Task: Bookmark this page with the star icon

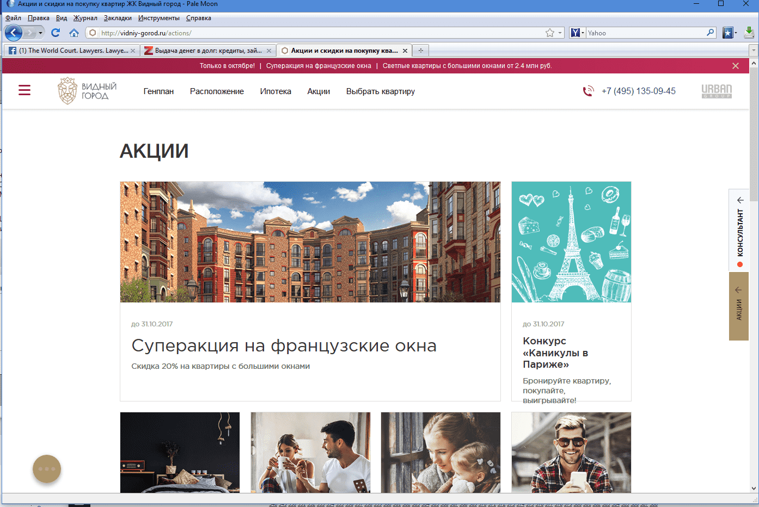Action: (550, 33)
